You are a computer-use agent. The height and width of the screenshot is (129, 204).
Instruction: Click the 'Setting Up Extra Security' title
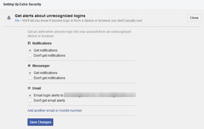(22, 4)
